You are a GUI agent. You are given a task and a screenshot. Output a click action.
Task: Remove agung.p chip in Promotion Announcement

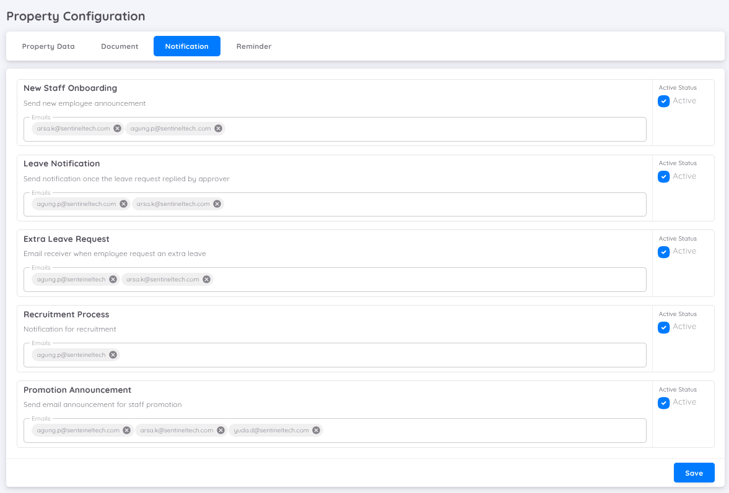click(126, 430)
